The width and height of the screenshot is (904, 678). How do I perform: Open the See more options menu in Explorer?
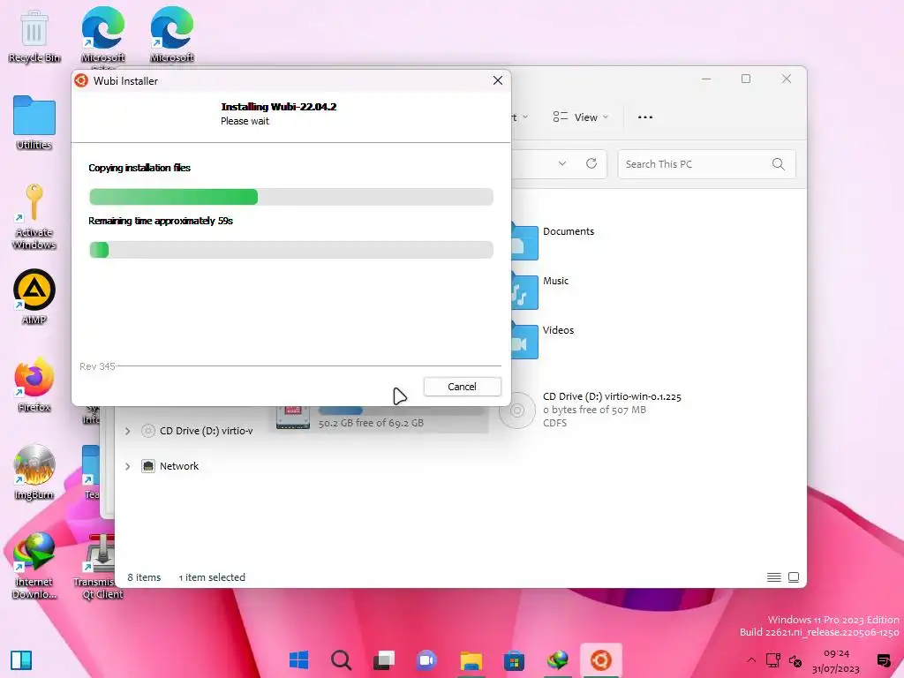click(645, 117)
